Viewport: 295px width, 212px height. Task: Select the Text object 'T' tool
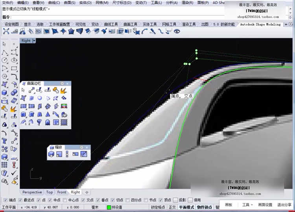pos(4,141)
